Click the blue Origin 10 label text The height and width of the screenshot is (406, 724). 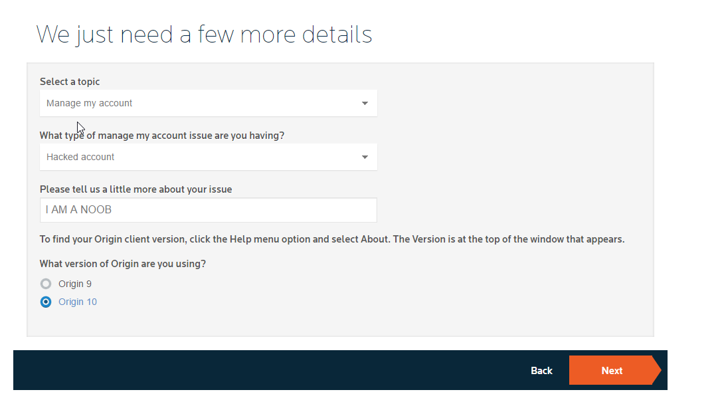click(x=78, y=302)
